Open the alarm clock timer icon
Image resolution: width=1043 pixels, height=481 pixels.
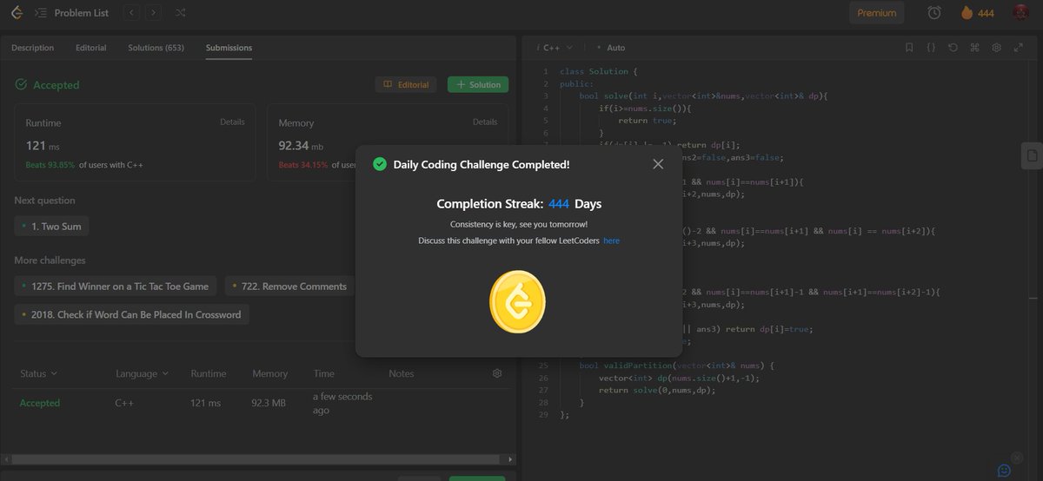pyautogui.click(x=934, y=13)
